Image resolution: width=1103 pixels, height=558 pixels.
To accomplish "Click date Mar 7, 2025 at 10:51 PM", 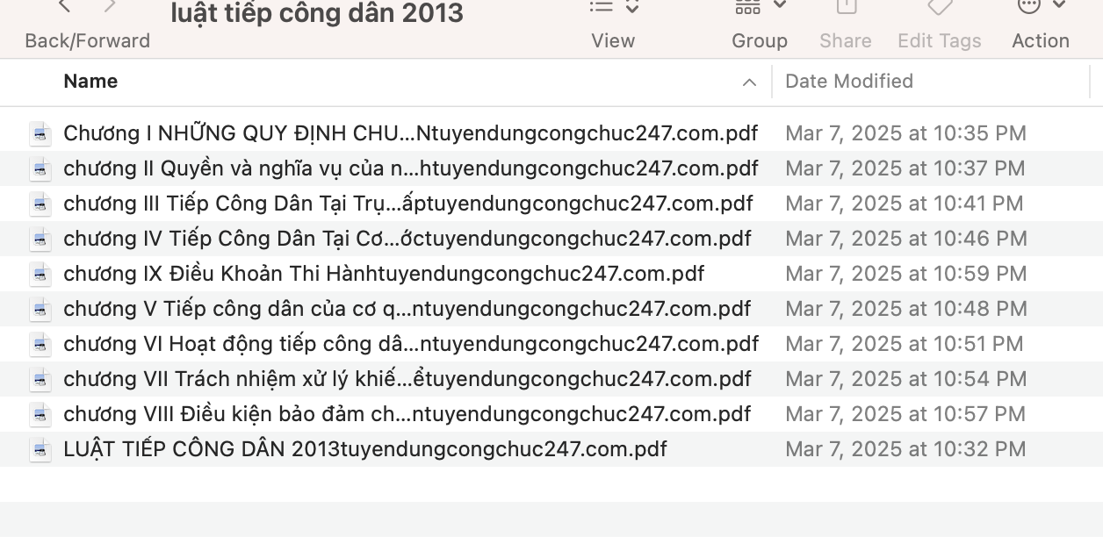I will [x=905, y=344].
